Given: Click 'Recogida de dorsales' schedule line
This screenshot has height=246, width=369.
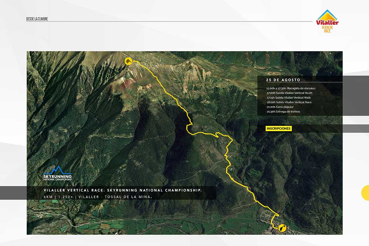Looking at the screenshot, I should click(x=291, y=88).
